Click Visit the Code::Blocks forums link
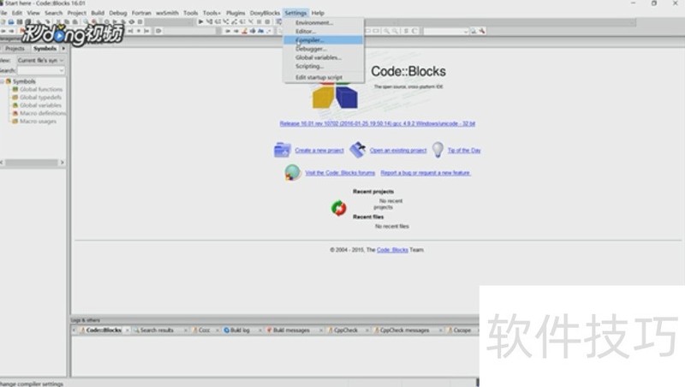This screenshot has width=685, height=387. 340,173
